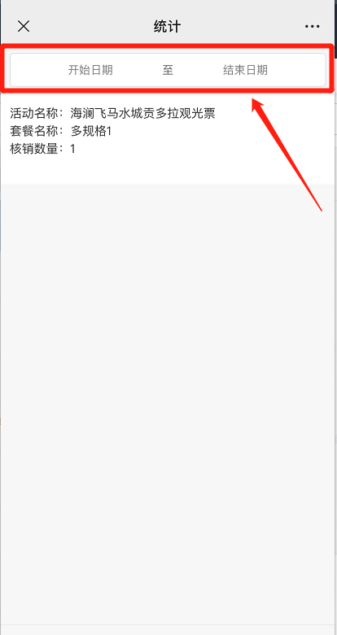Click the 核销数量 count value 1
This screenshot has height=635, width=337.
coord(72,149)
